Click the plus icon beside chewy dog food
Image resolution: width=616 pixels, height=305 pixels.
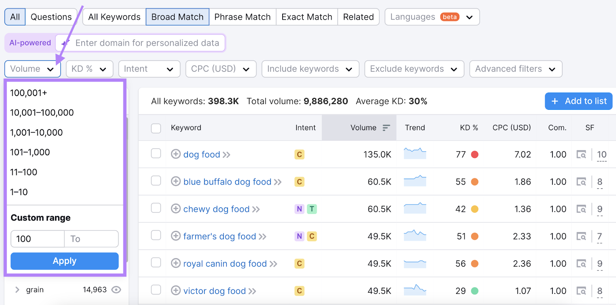[x=176, y=209]
